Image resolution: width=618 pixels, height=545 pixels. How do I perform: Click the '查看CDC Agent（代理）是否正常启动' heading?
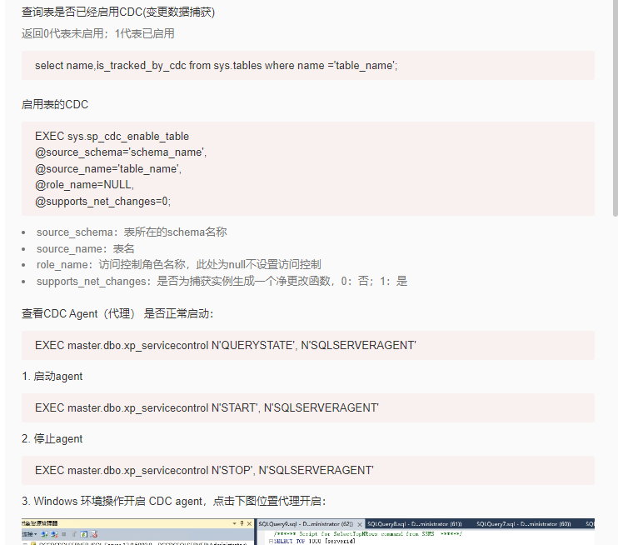pyautogui.click(x=117, y=314)
